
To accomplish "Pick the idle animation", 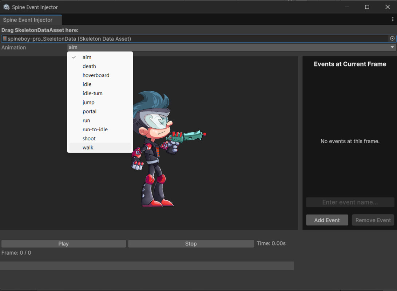I will click(x=100, y=84).
